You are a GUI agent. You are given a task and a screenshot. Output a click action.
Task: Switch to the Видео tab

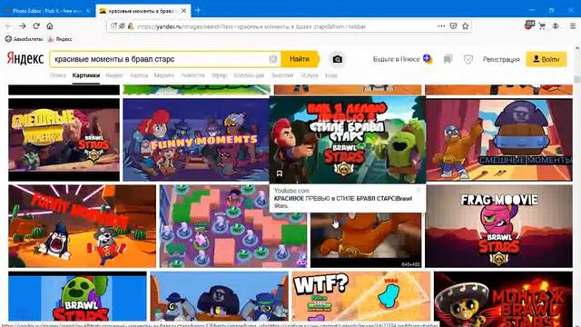coord(114,75)
